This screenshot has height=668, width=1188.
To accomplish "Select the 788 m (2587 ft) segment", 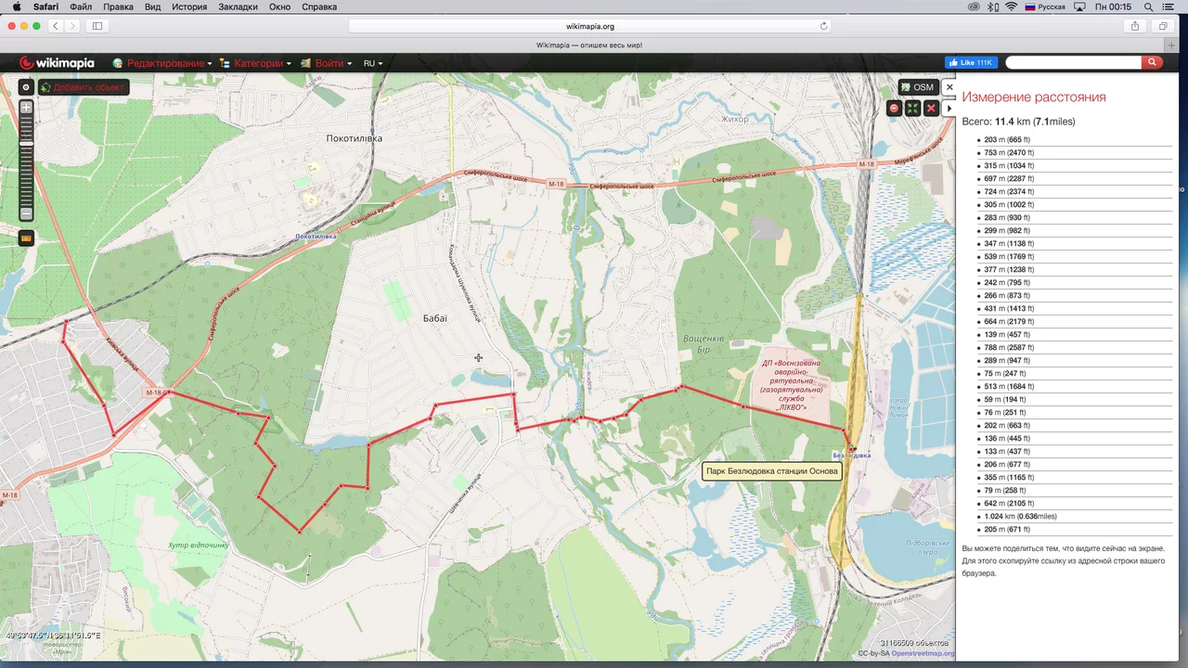I will pos(1009,348).
